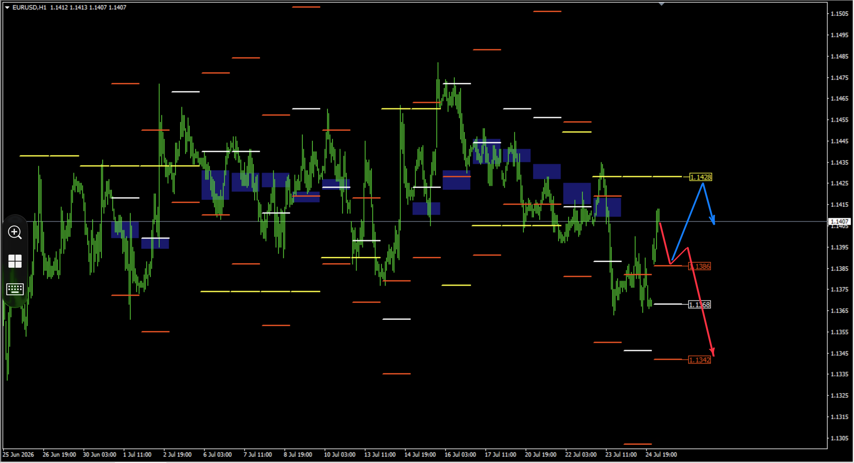Click the 1.1455 price scale value

pyautogui.click(x=839, y=120)
